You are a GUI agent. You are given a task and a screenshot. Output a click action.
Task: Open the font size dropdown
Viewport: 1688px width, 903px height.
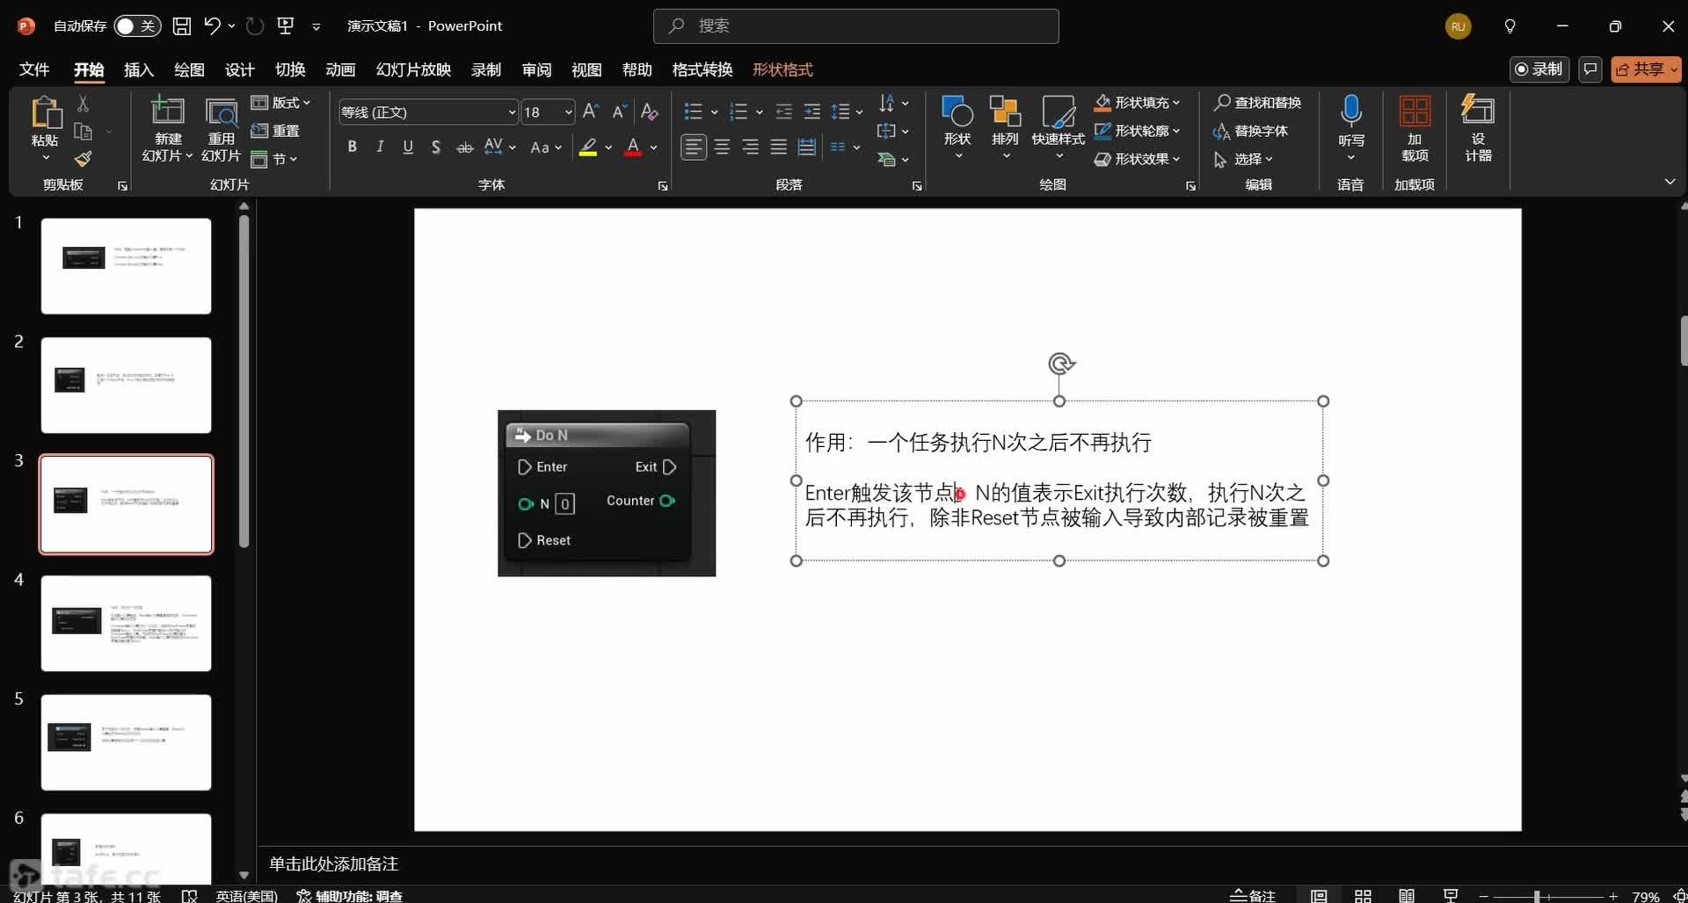(x=569, y=112)
